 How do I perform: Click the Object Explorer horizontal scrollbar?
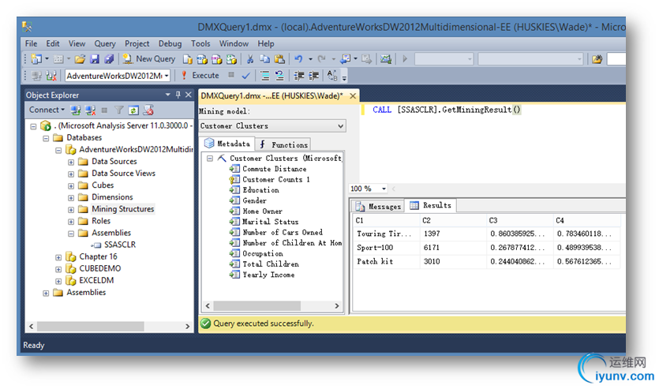[x=109, y=327]
